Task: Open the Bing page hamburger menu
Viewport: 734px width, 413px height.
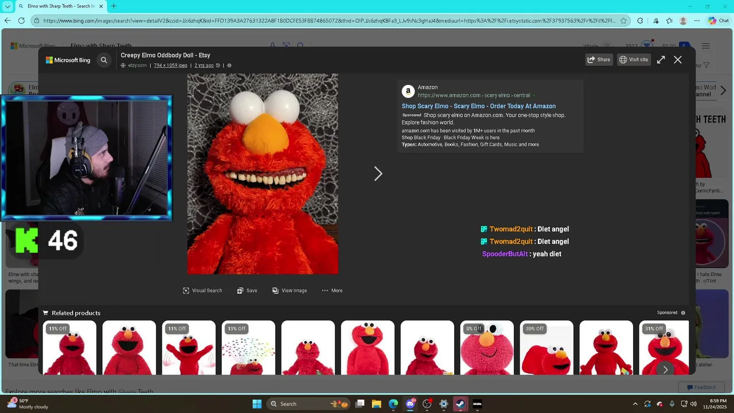Action: pos(706,46)
